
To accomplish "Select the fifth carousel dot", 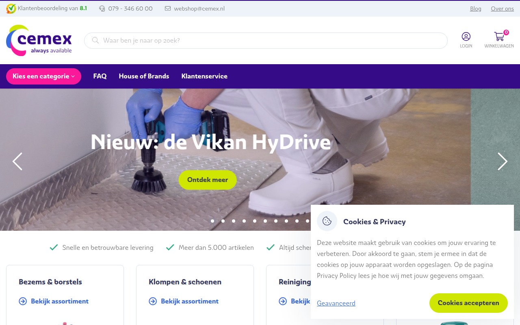I will click(x=255, y=221).
